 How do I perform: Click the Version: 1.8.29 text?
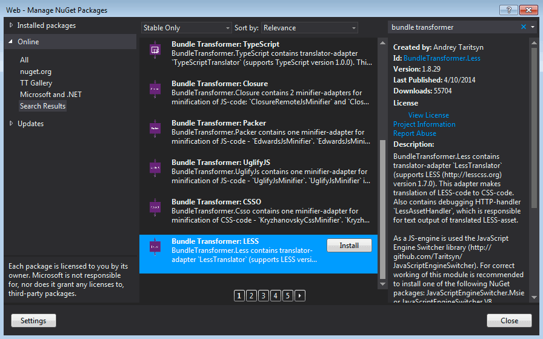417,69
